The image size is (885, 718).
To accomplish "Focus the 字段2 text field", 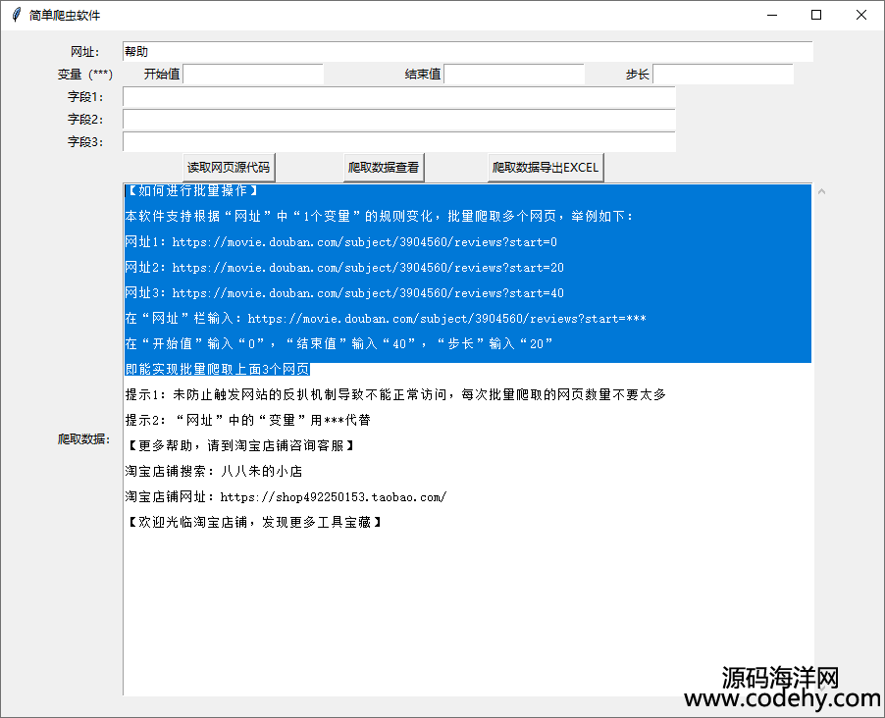I will [398, 120].
